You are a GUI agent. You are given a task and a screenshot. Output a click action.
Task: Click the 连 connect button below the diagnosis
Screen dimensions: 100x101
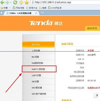tap(97, 95)
